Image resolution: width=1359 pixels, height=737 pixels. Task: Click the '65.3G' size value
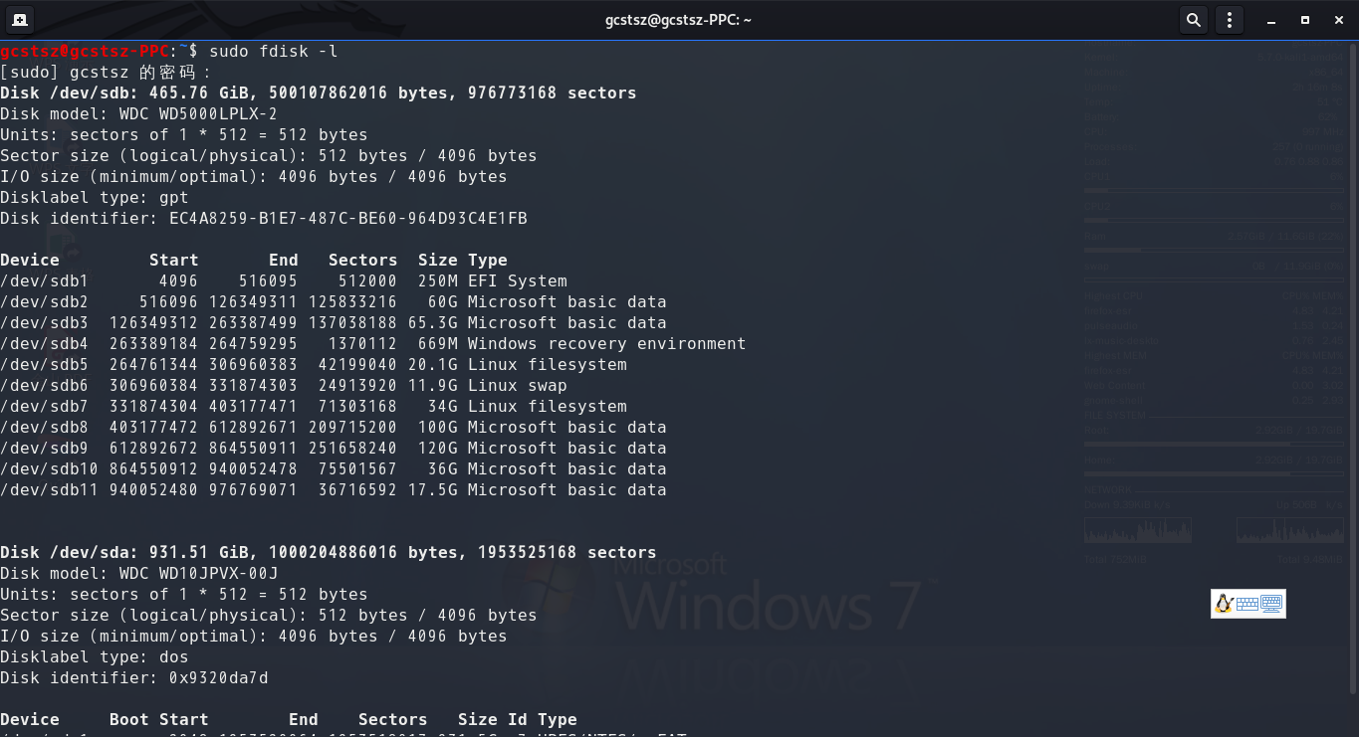tap(433, 322)
